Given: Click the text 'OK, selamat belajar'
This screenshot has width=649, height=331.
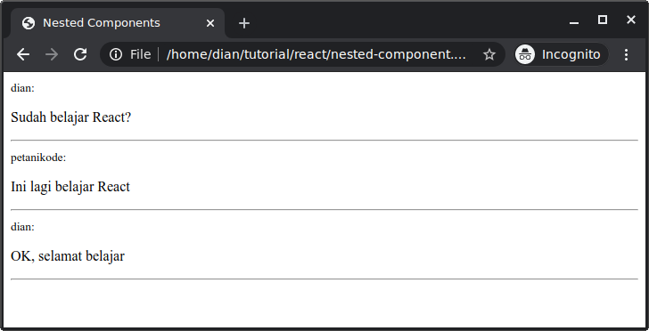Looking at the screenshot, I should pos(68,256).
